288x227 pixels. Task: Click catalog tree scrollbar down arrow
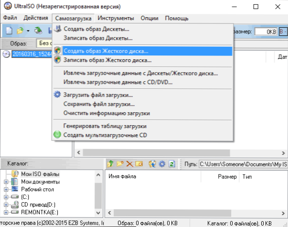pyautogui.click(x=98, y=213)
